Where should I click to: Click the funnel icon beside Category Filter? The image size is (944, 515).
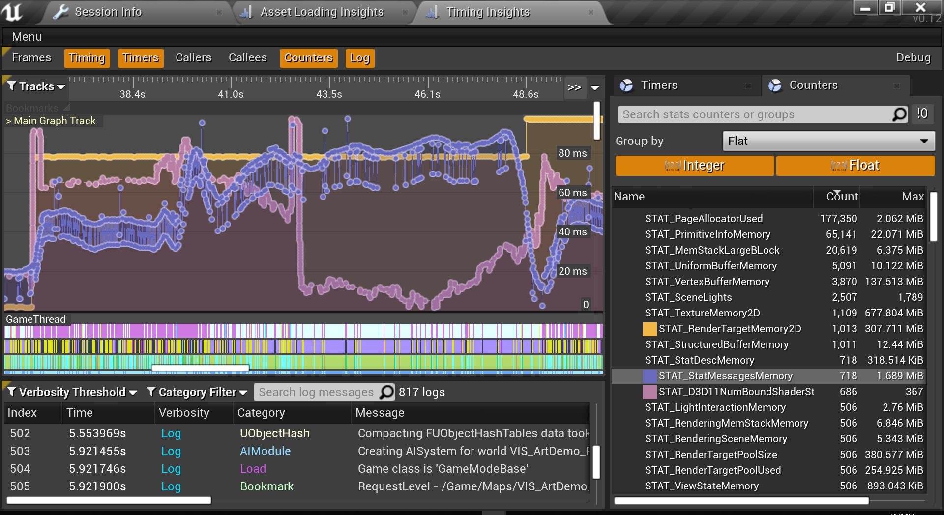click(151, 392)
